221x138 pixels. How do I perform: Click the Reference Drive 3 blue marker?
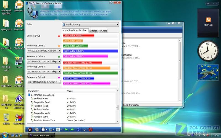pyautogui.click(x=59, y=67)
